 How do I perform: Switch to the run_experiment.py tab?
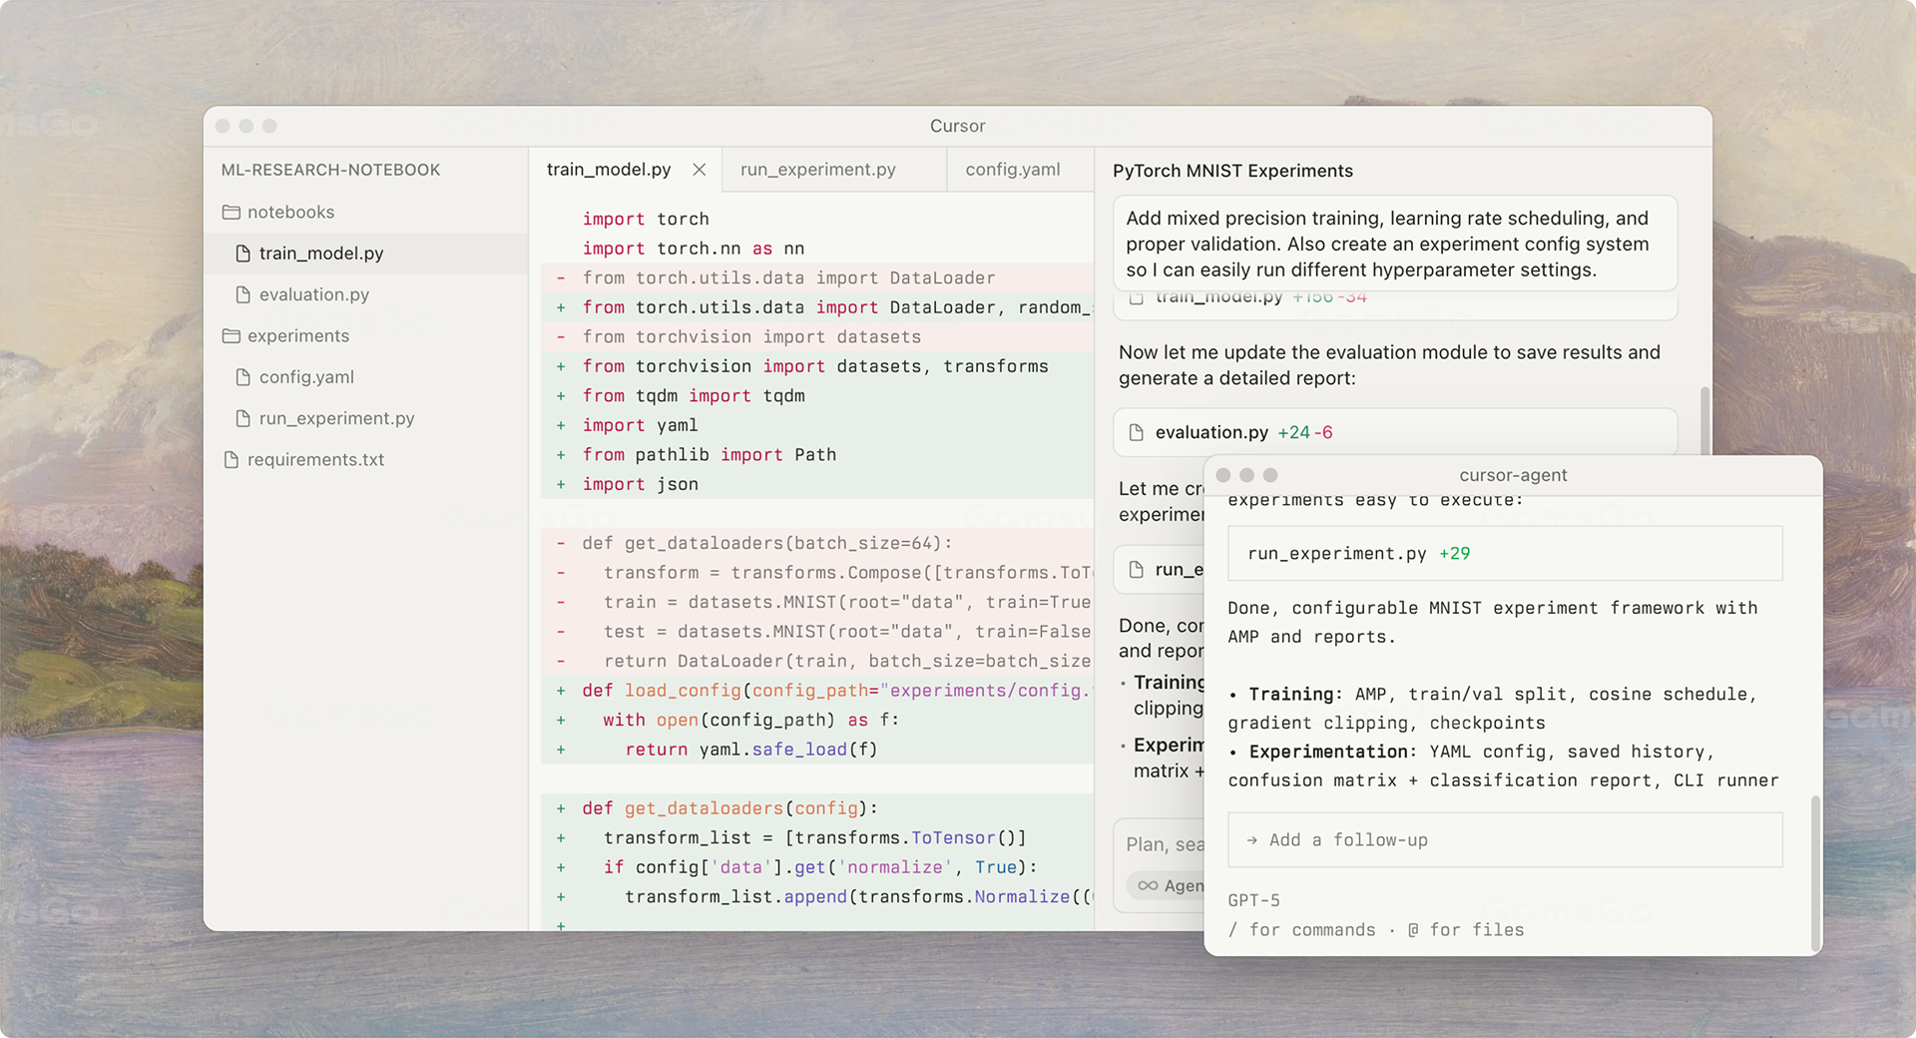coord(817,170)
